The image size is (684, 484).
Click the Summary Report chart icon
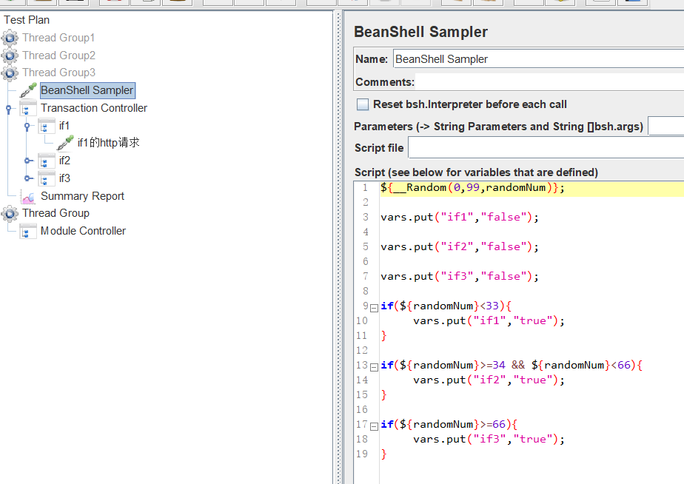pos(28,196)
